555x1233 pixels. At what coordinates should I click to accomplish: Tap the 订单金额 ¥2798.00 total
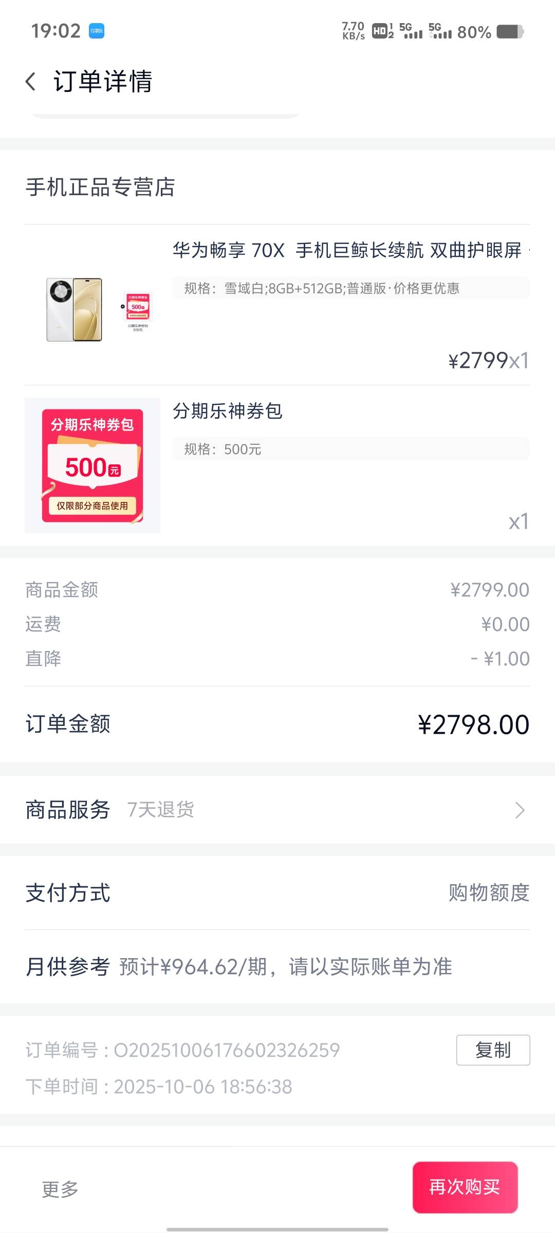tap(473, 724)
